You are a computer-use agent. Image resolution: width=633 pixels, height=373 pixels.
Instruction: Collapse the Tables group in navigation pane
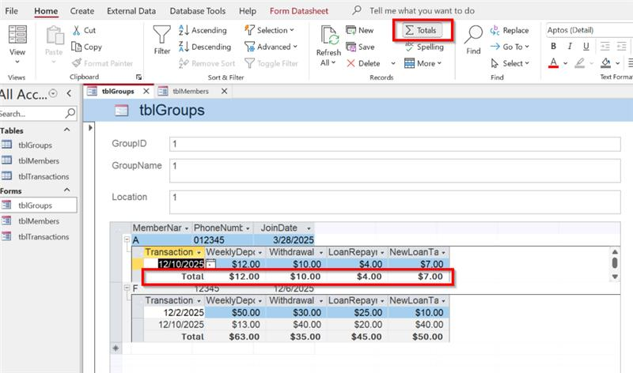tap(67, 130)
